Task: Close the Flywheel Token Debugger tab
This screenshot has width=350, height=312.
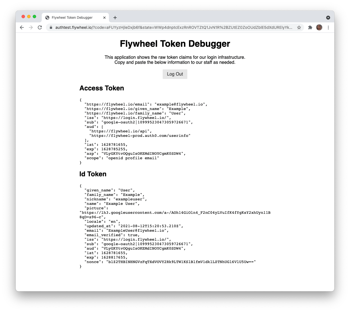Action: coord(104,17)
